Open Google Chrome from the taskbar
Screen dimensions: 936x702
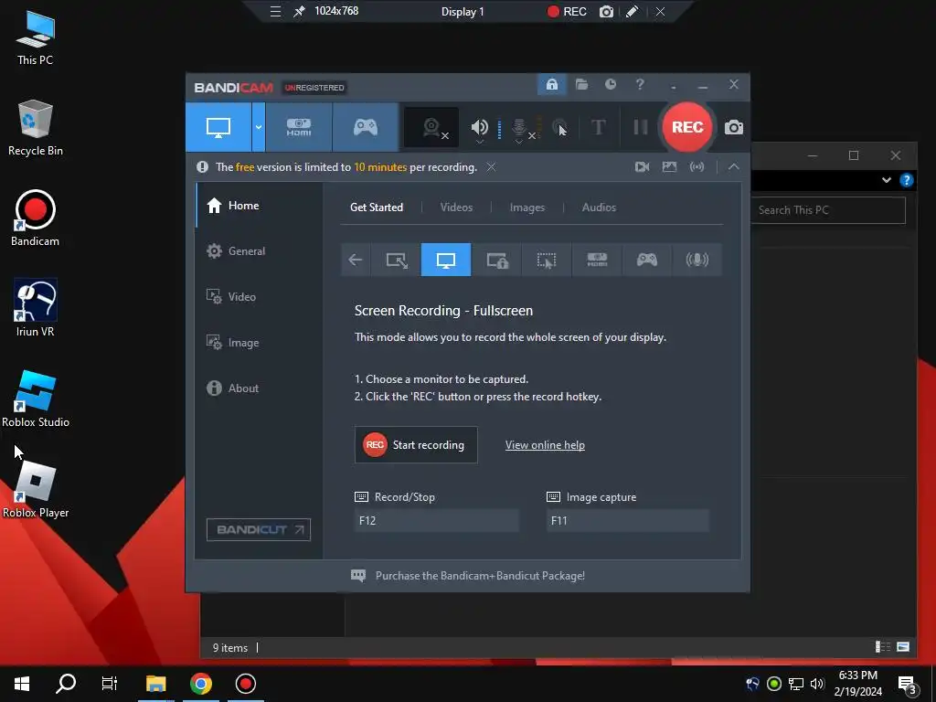(x=200, y=684)
